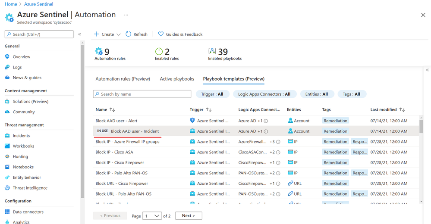
Task: Select Block IP - Cisco ASA template
Action: [x=114, y=152]
